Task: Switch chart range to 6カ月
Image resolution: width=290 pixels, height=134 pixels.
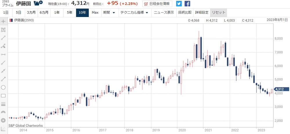Action: [44, 12]
